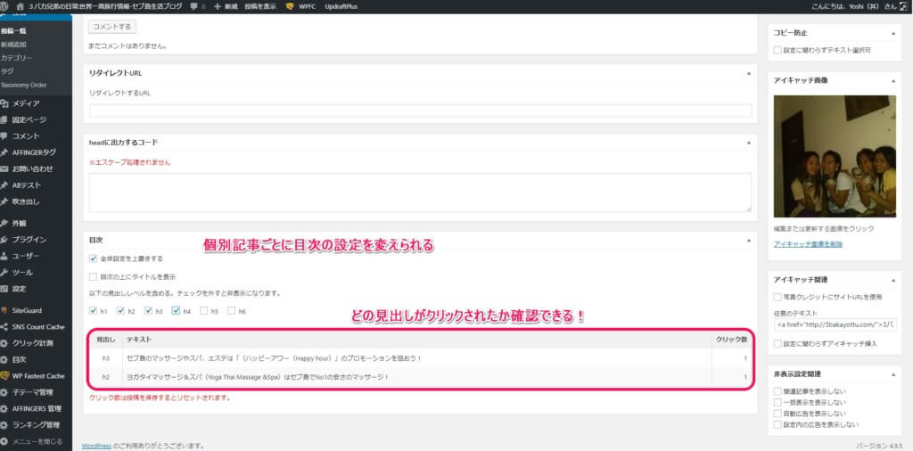Viewport: 913px width, 451px height.
Task: Click the お問い合わせ mail icon
Action: point(4,169)
